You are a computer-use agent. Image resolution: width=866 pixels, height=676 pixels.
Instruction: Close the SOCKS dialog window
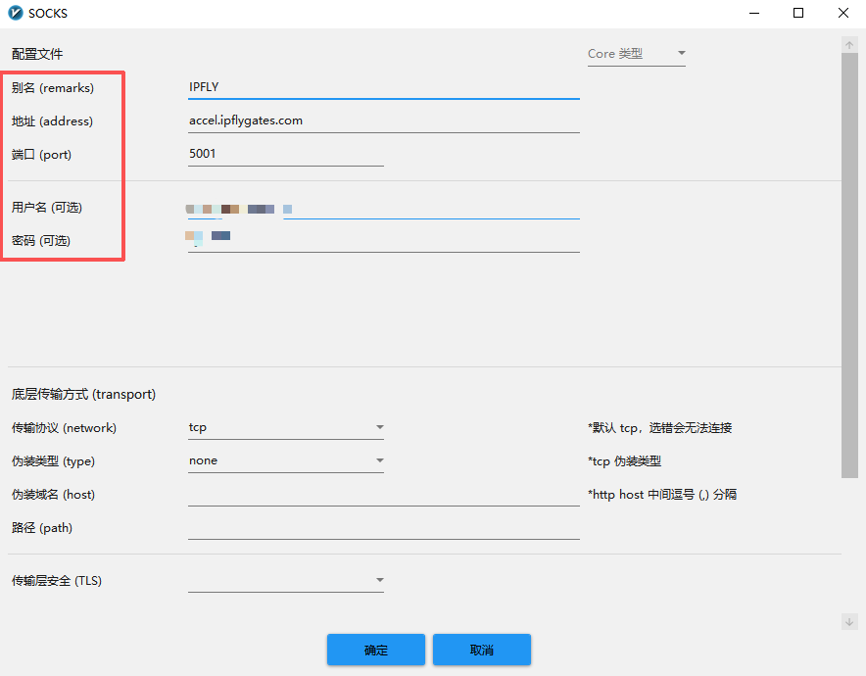(842, 14)
